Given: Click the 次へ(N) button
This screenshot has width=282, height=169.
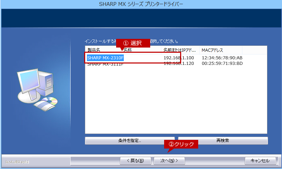Looking at the screenshot, I should (x=169, y=161).
